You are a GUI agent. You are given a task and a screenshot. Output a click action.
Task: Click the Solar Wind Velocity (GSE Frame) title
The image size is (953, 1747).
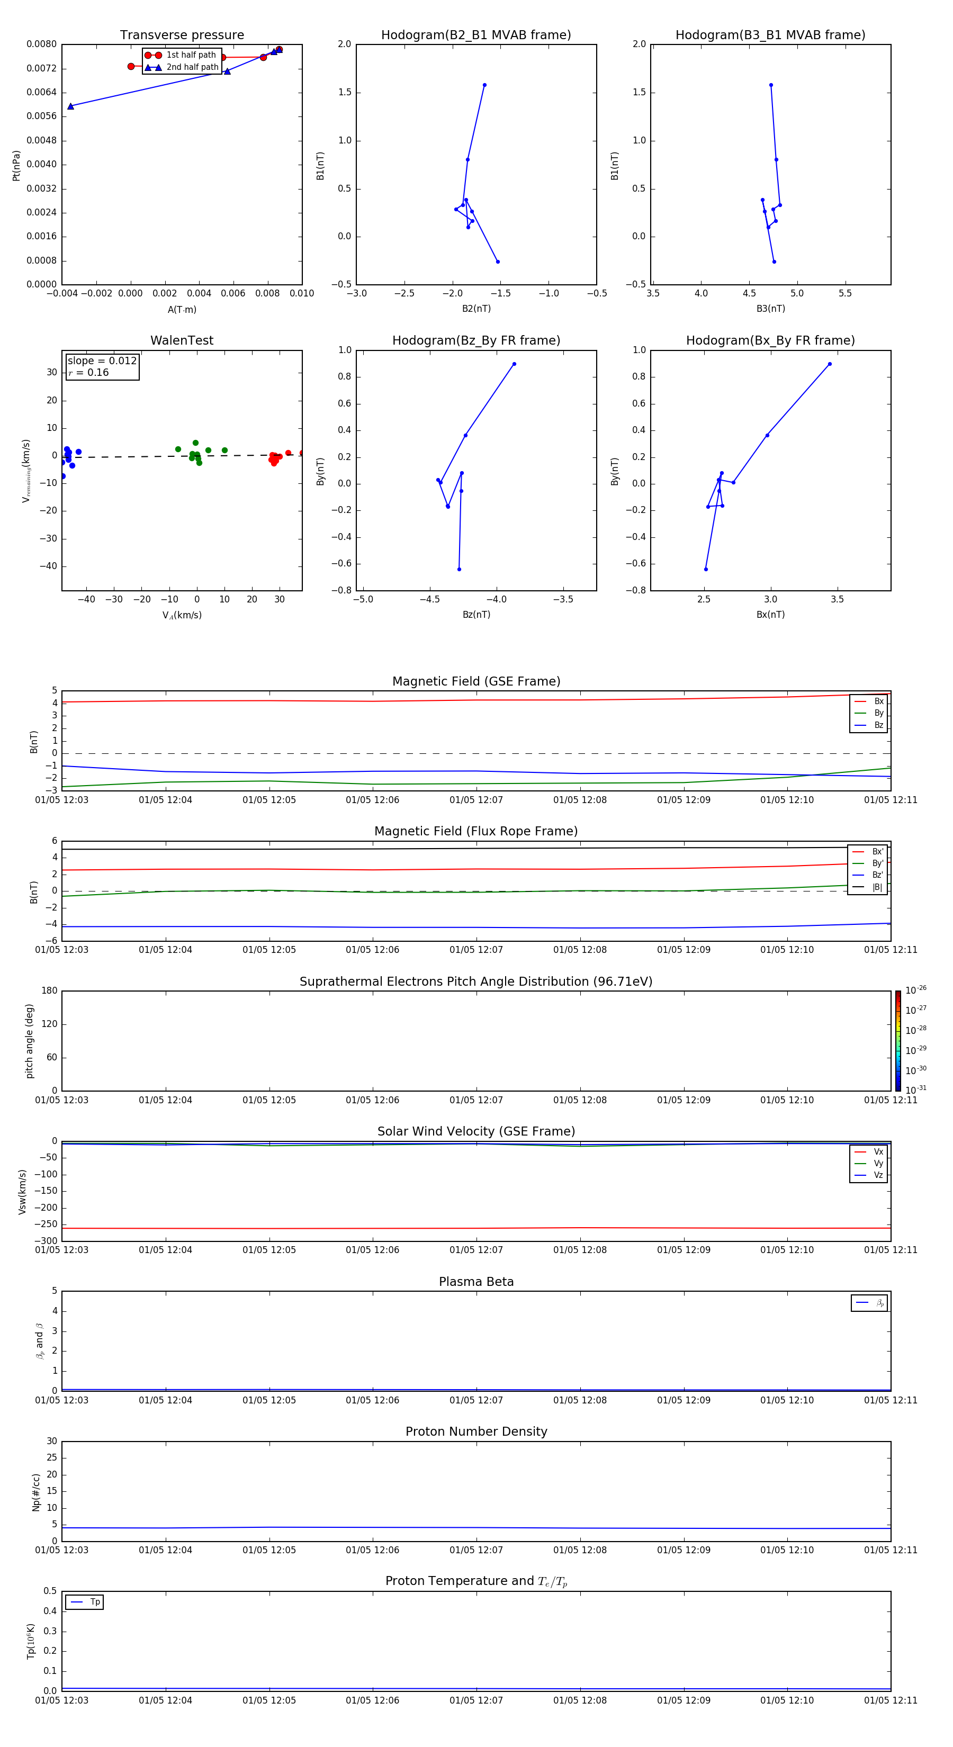coord(476,1132)
